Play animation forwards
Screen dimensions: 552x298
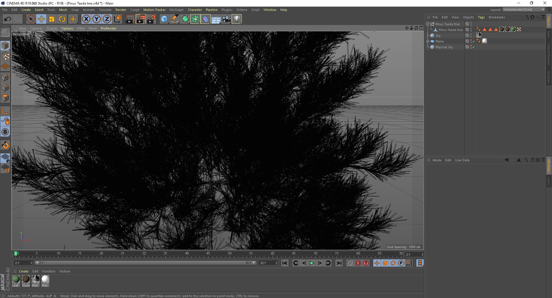point(312,263)
